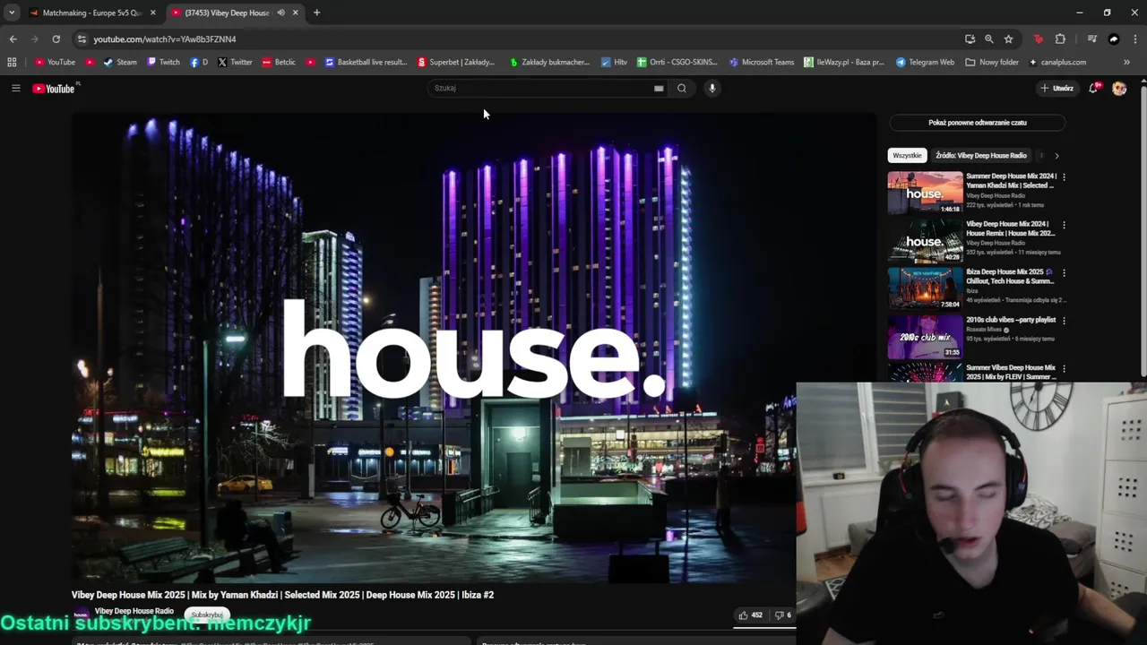Like the video with 452 likes
The height and width of the screenshot is (645, 1147).
[750, 615]
